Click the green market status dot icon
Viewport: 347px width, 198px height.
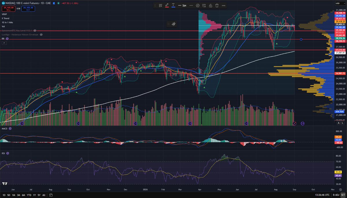click(59, 3)
